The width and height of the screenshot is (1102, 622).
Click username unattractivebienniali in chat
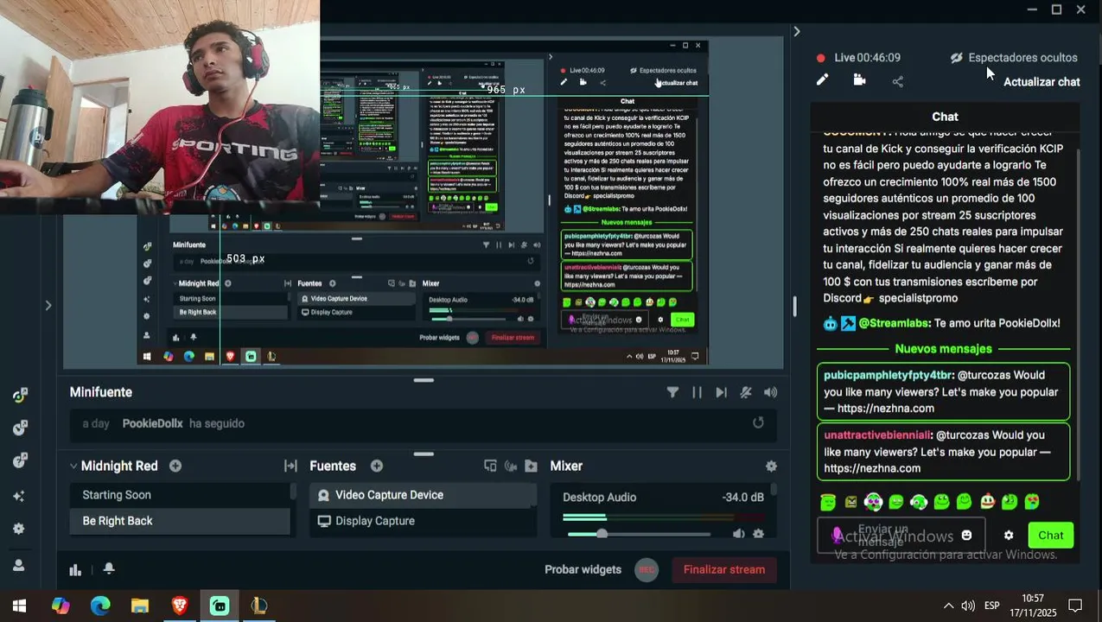click(x=876, y=435)
